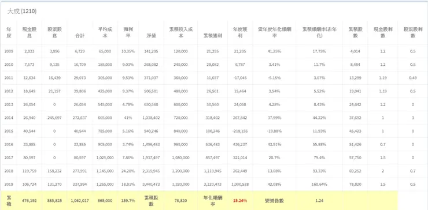The image size is (428, 210).
Task: Click average cost value 1,265,000
Action: click(105, 185)
